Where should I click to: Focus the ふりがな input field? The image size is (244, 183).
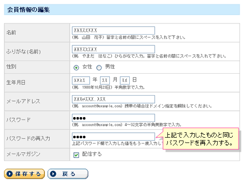[x=113, y=49]
